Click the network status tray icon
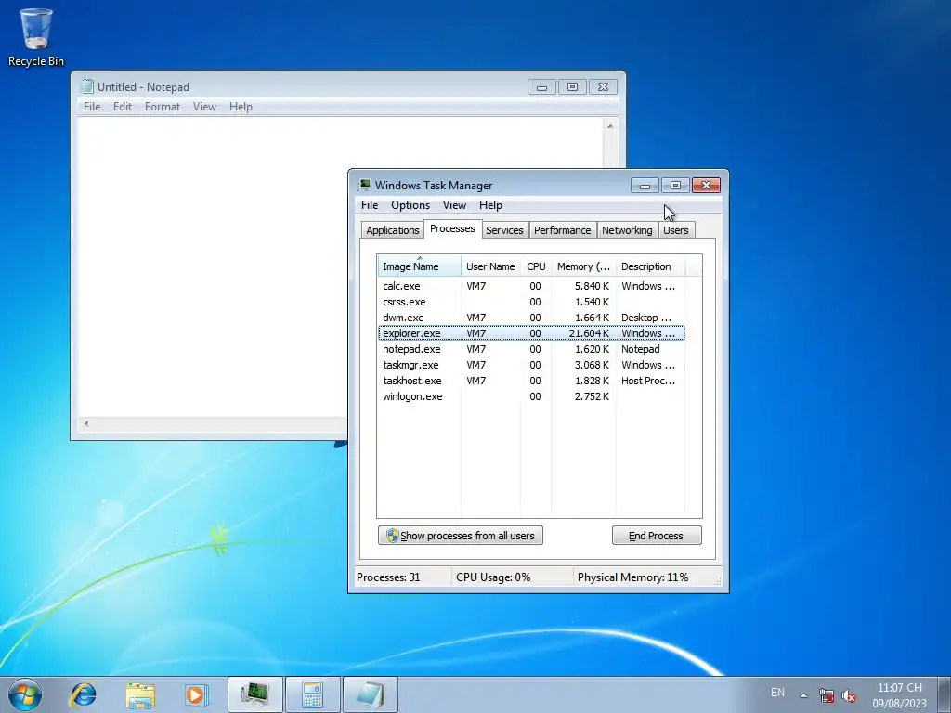Image resolution: width=951 pixels, height=713 pixels. pos(826,695)
